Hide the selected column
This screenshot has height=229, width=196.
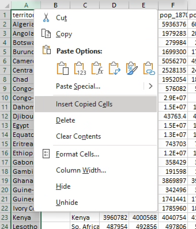[63, 186]
